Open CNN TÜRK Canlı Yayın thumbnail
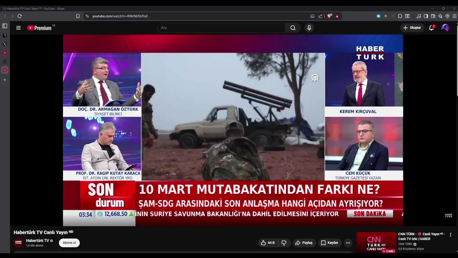 coord(376,243)
